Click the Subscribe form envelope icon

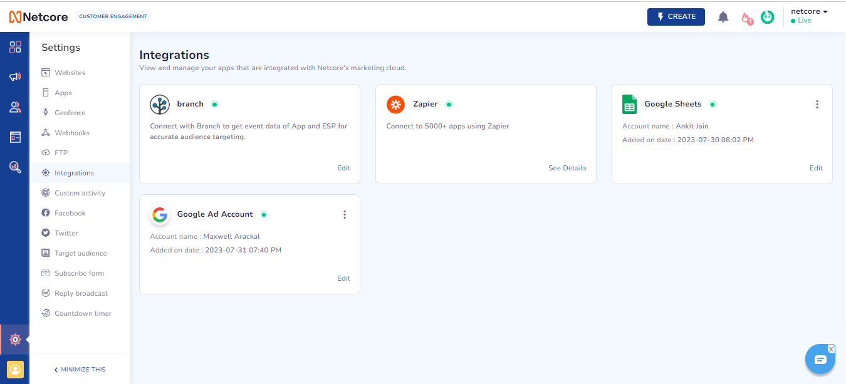click(45, 273)
